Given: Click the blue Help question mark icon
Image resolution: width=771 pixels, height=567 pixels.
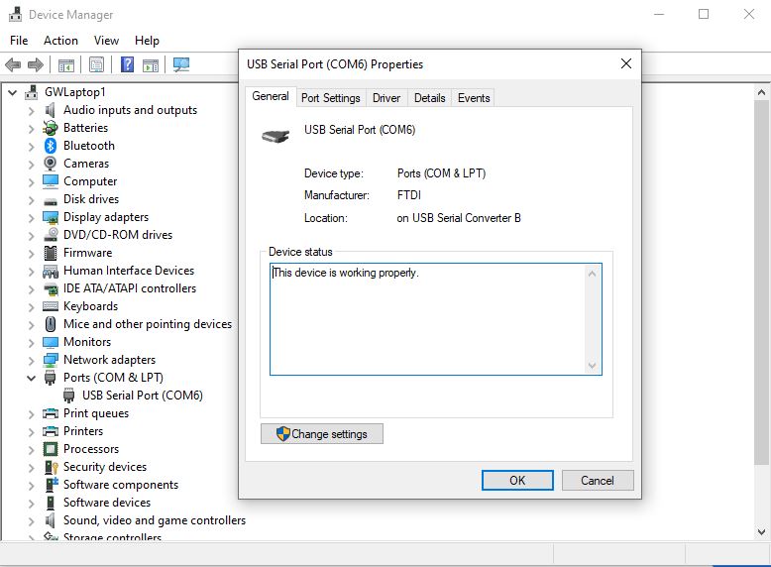Looking at the screenshot, I should click(x=127, y=65).
